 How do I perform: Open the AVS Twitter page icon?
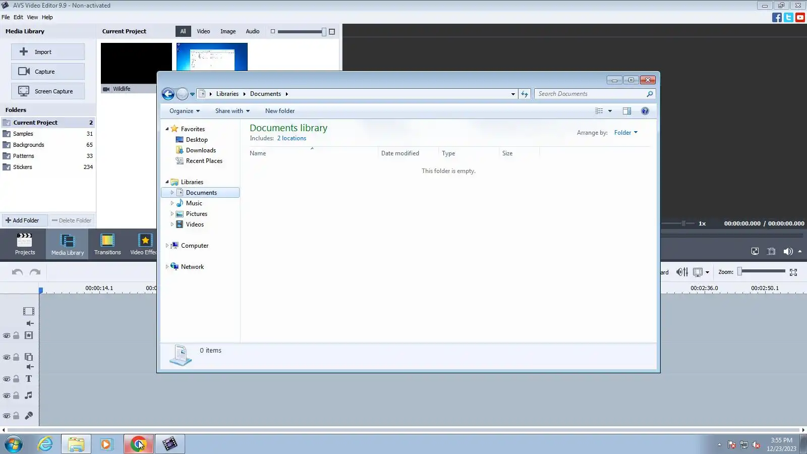click(788, 18)
